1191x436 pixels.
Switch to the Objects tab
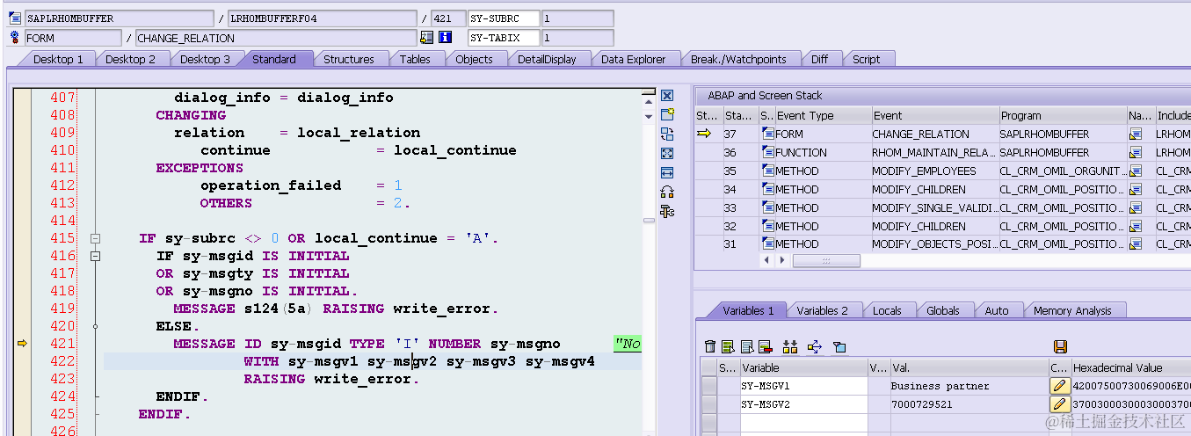(x=474, y=59)
